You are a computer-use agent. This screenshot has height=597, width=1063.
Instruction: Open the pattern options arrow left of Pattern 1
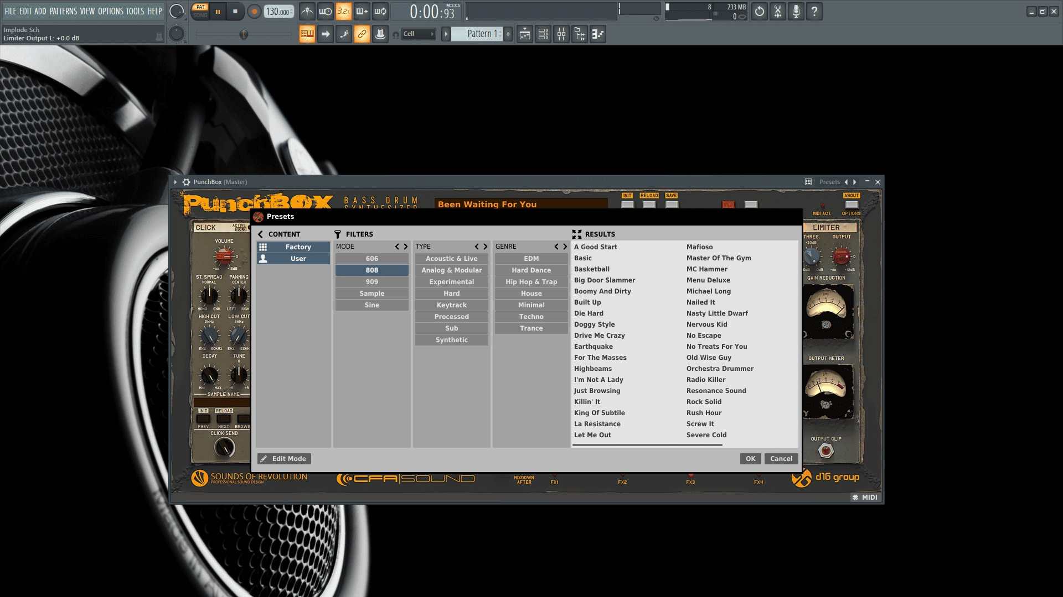[446, 34]
